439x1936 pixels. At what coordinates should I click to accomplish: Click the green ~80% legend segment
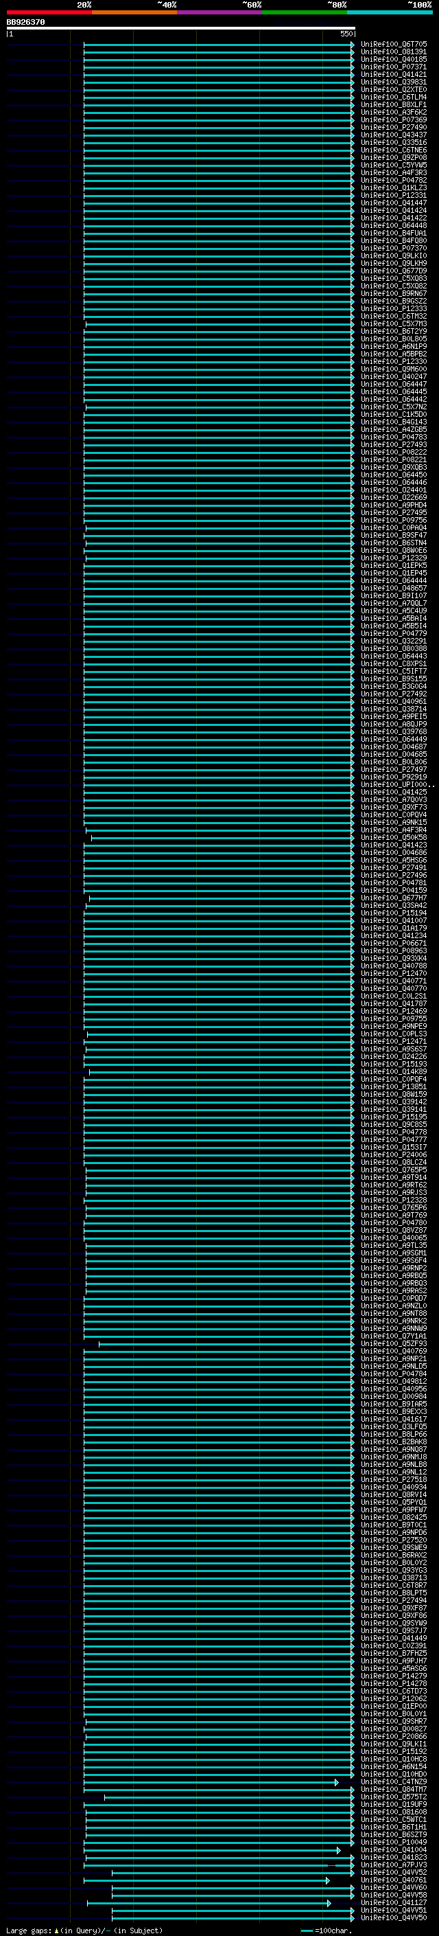click(x=305, y=12)
